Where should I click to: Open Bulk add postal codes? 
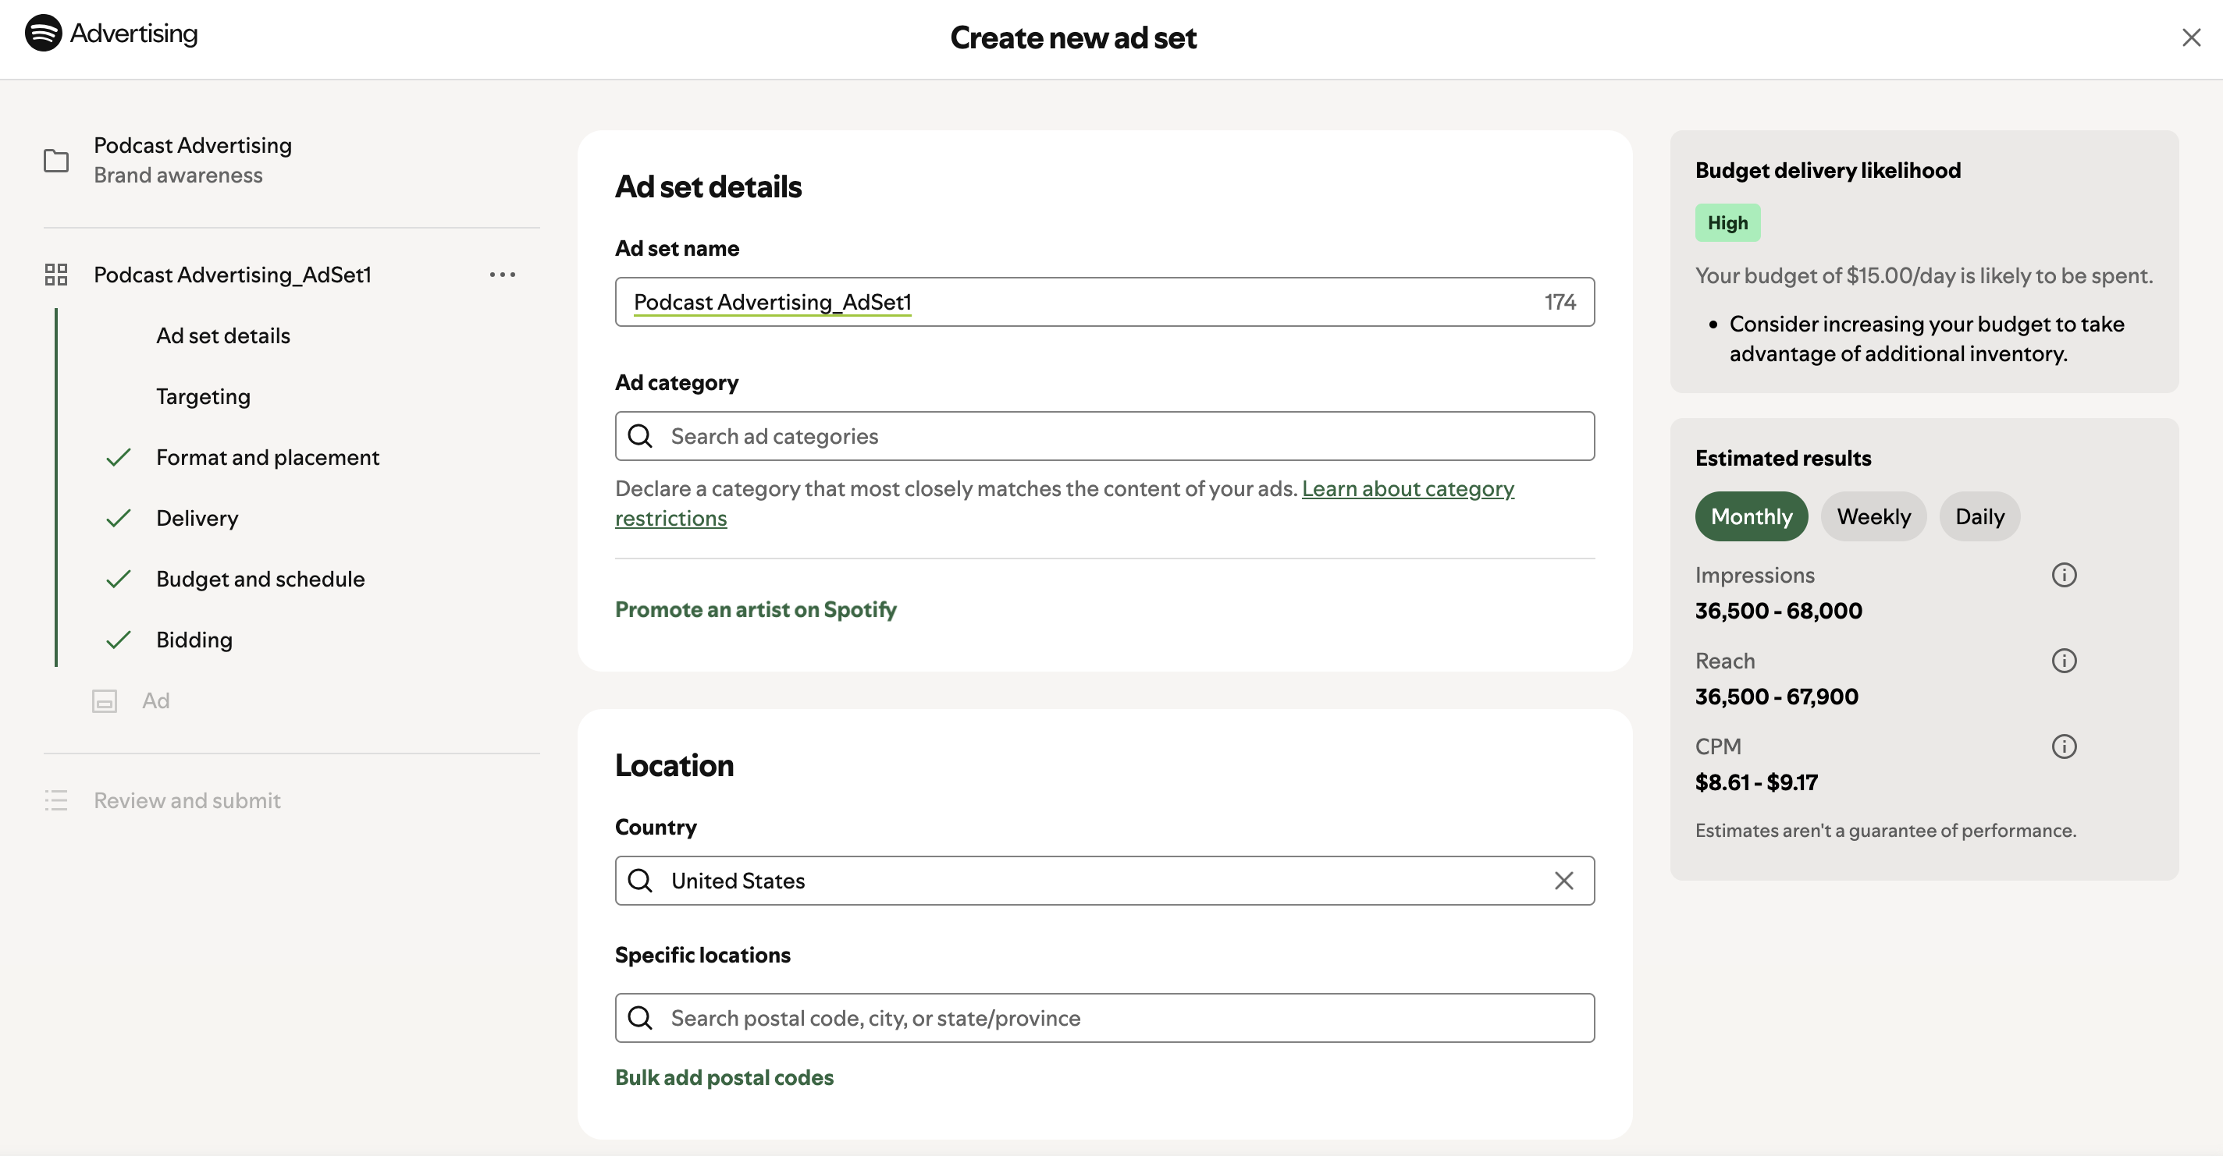(724, 1076)
